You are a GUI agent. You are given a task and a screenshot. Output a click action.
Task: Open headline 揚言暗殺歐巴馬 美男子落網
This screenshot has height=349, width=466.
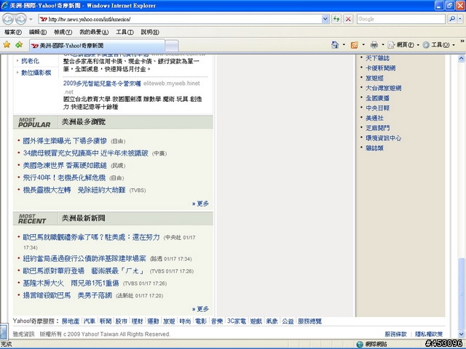tap(68, 295)
